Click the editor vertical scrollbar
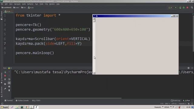Screen dimensions: 194x109 pos(193,33)
